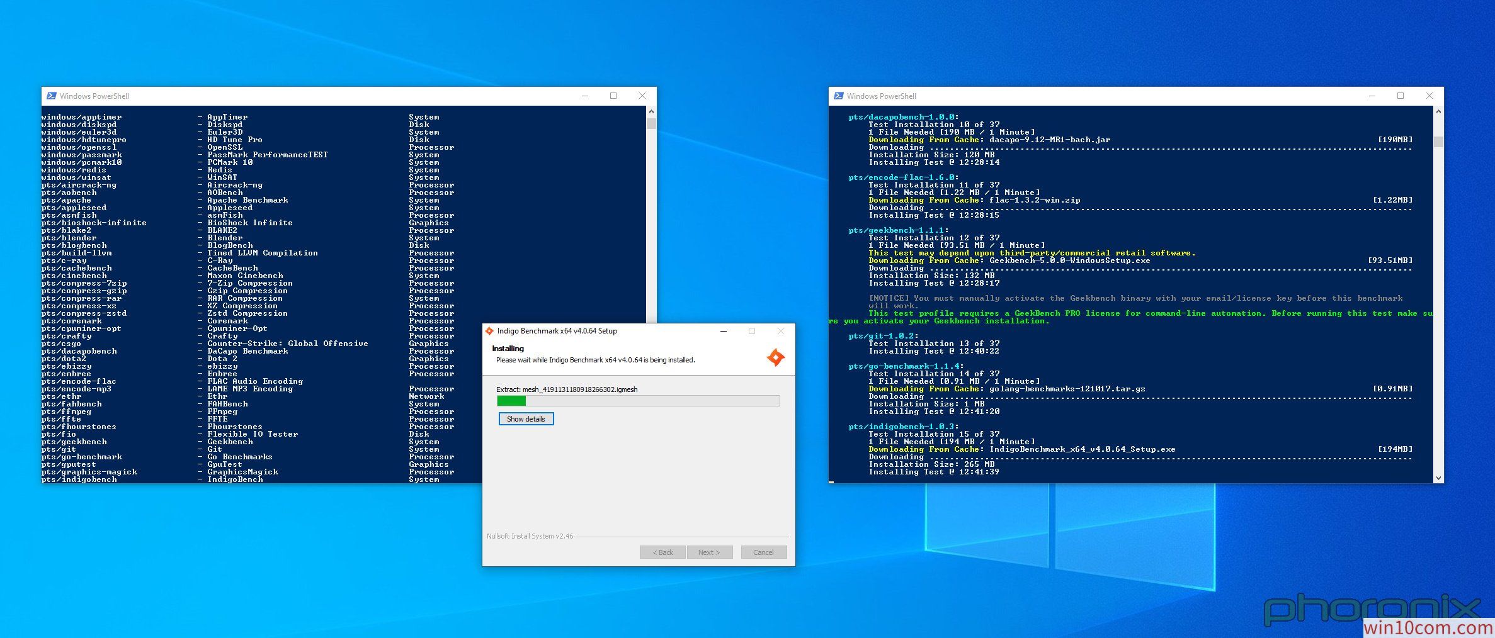Image resolution: width=1495 pixels, height=638 pixels.
Task: Click 'Geekbench-5.0.0-WindowsSetup.exe' in right PowerShell
Action: [x=1070, y=260]
